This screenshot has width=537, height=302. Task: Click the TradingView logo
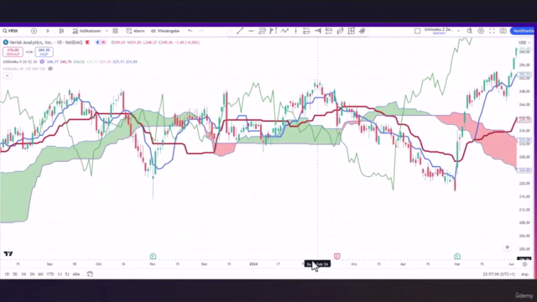coord(8,253)
